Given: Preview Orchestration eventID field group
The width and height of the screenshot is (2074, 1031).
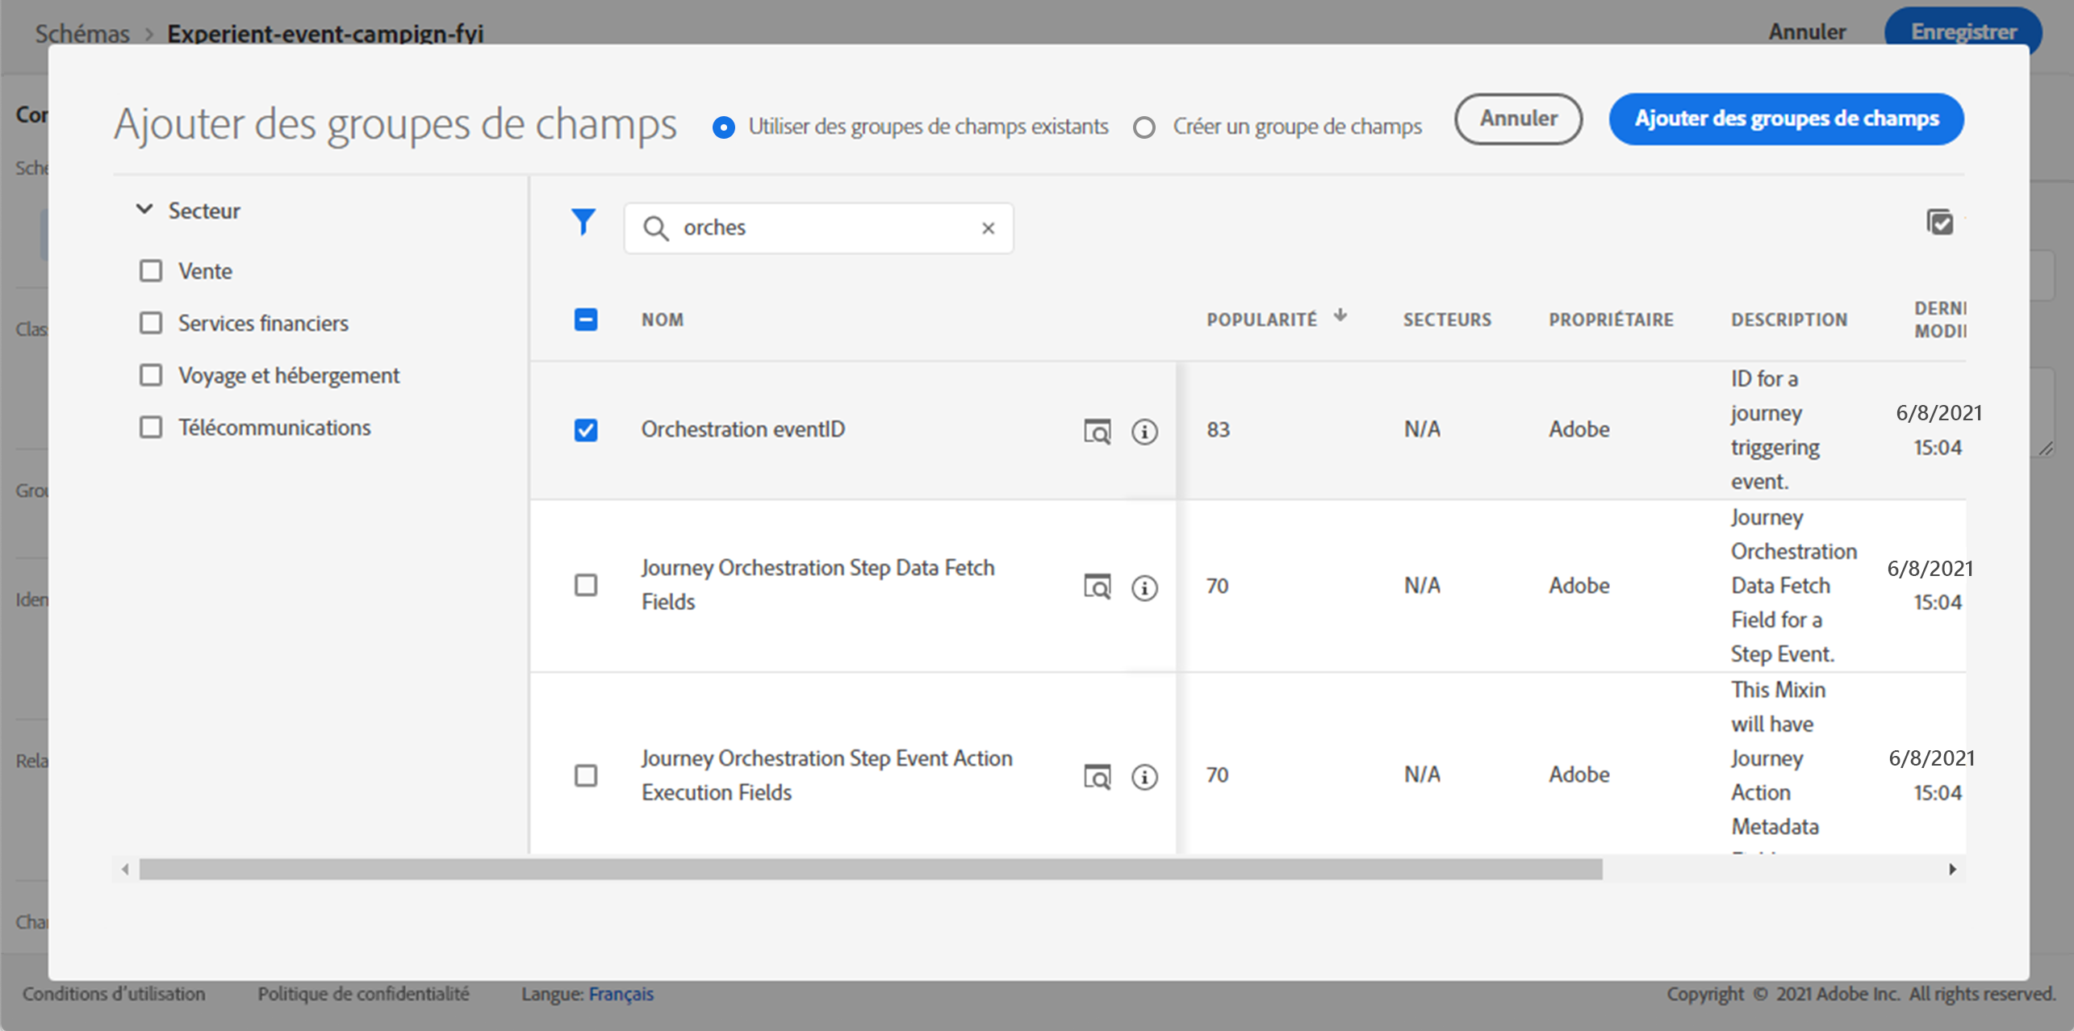Looking at the screenshot, I should (x=1097, y=432).
